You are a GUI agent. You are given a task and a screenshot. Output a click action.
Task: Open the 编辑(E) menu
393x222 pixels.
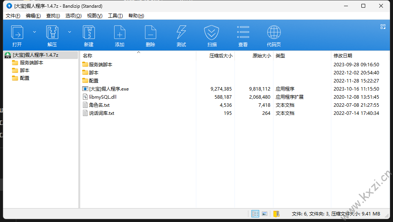(x=33, y=16)
